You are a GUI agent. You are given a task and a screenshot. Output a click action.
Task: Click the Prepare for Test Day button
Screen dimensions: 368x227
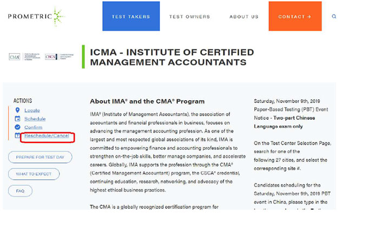[x=40, y=157]
